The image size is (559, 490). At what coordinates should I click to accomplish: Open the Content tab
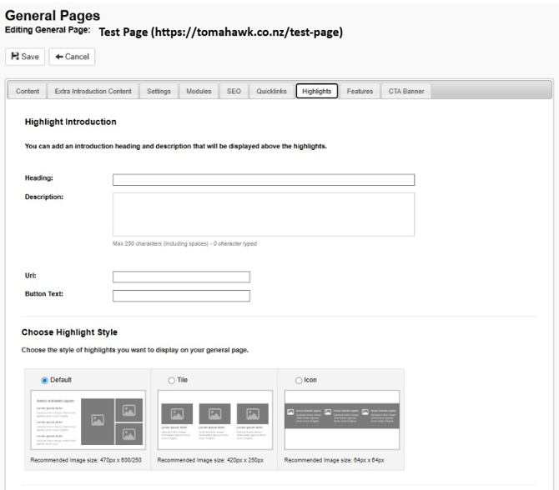click(x=28, y=91)
